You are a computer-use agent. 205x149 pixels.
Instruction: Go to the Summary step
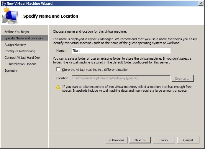(11, 71)
